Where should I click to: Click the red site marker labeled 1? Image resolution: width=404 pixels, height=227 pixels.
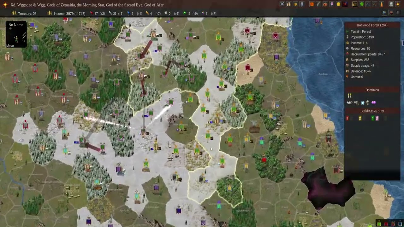(347, 118)
